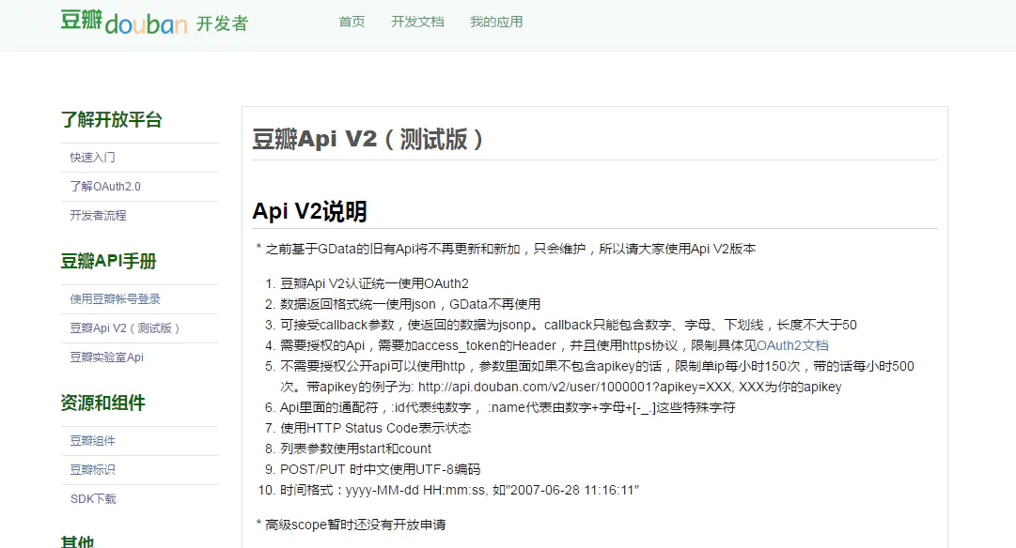This screenshot has width=1016, height=548.
Task: Open the 豆瓣组件 sidebar link
Action: (x=93, y=441)
